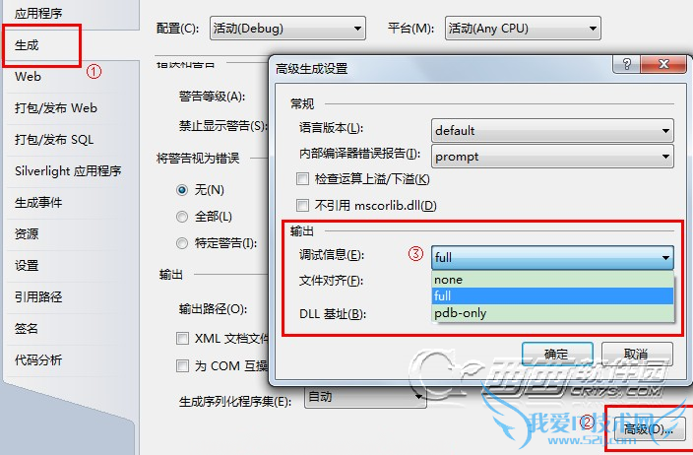Expand the 内部编译器错误报告 prompt dropdown
The height and width of the screenshot is (455, 693).
point(552,157)
